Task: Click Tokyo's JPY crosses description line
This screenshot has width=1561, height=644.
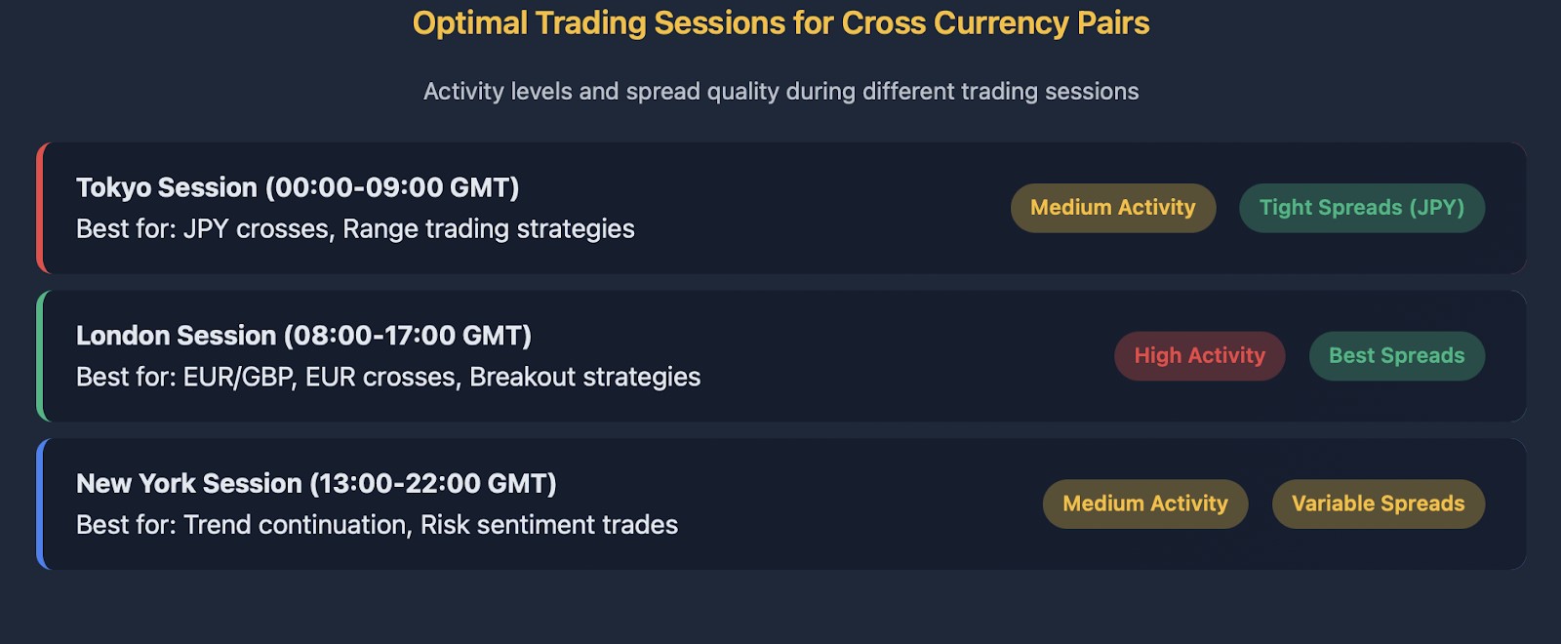Action: (x=355, y=229)
